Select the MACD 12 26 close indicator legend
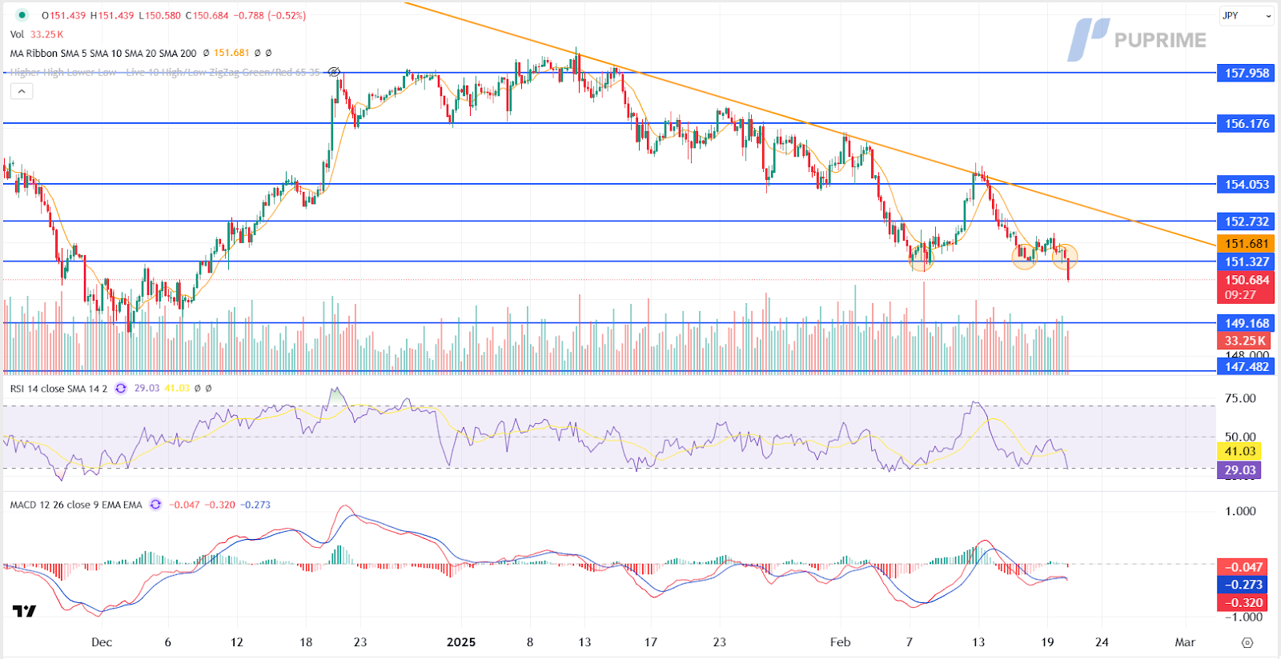This screenshot has width=1281, height=659. tap(76, 505)
